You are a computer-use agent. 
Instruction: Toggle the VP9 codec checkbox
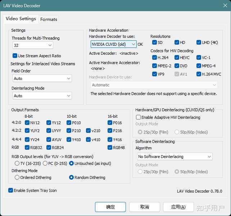154,75
